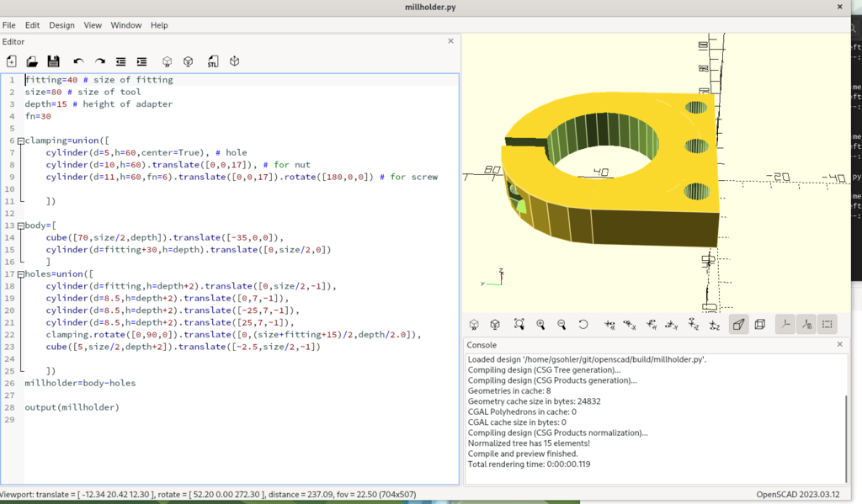Unindent selected code with the unindent icon
This screenshot has width=862, height=504.
coord(120,61)
